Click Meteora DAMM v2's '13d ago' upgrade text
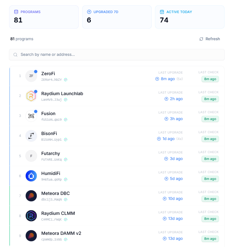Viewport: 234px width, 247px height. [175, 239]
